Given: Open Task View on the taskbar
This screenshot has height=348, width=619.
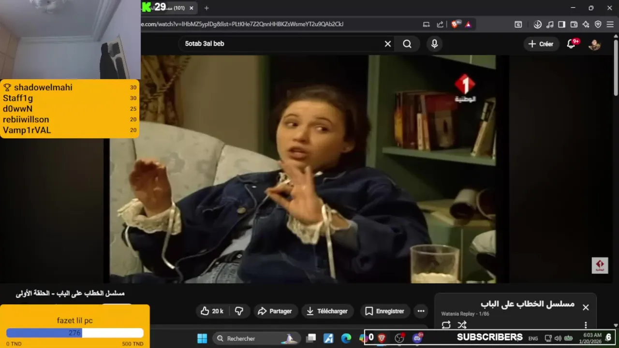Looking at the screenshot, I should point(311,338).
